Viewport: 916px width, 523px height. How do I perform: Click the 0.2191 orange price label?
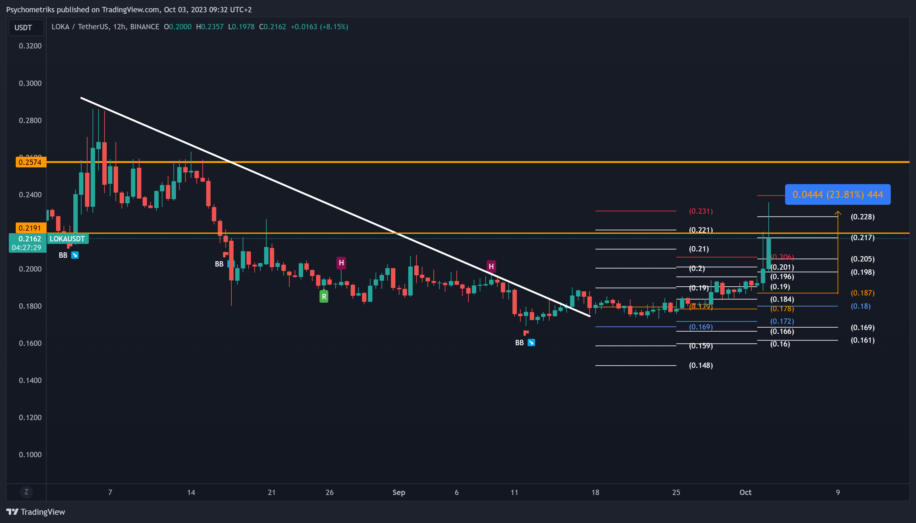pyautogui.click(x=31, y=228)
